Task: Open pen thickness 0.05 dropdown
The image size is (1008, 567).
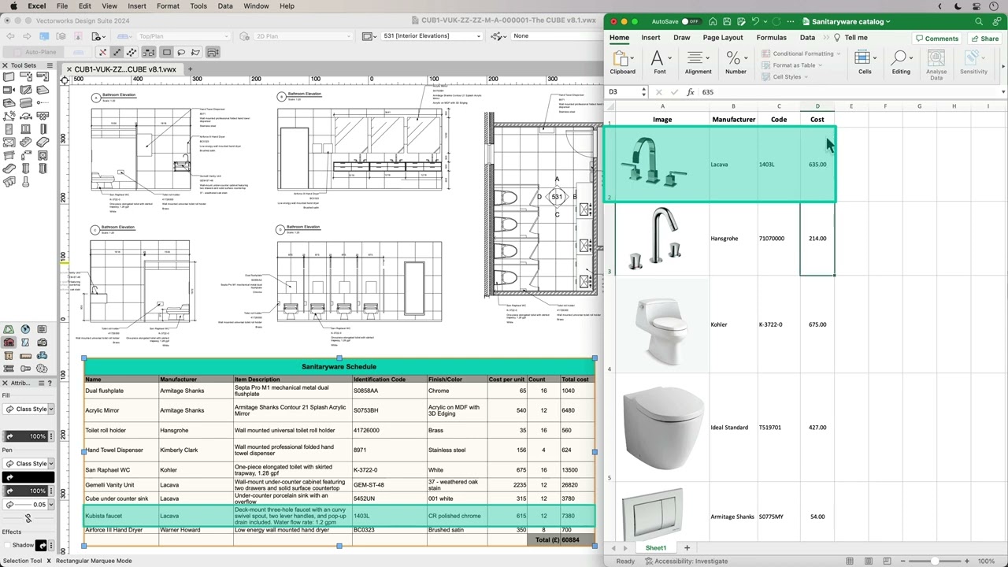Action: [28, 504]
